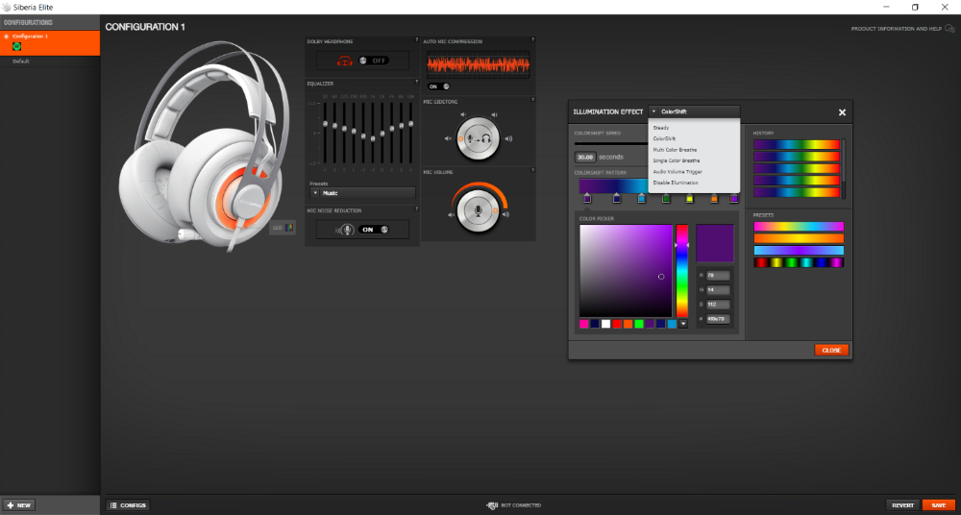
Task: Click the product information help icon
Action: coord(949,28)
